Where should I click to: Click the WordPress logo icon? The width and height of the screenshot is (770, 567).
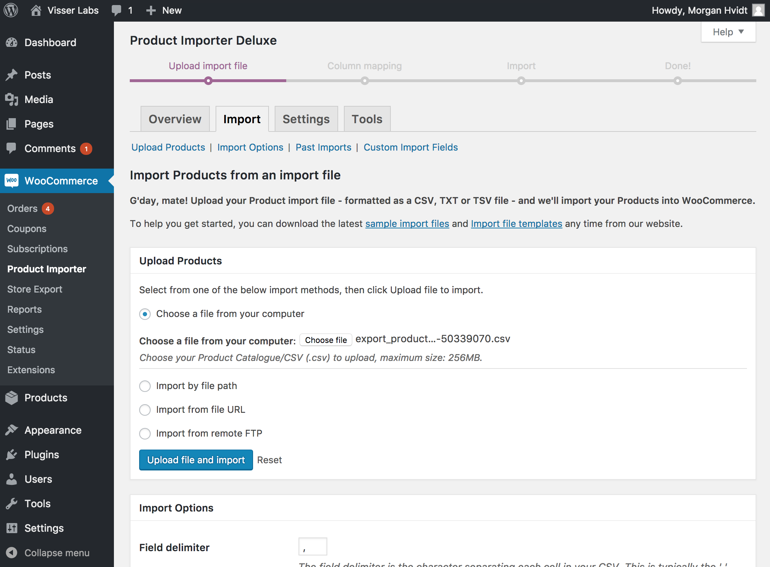(11, 10)
